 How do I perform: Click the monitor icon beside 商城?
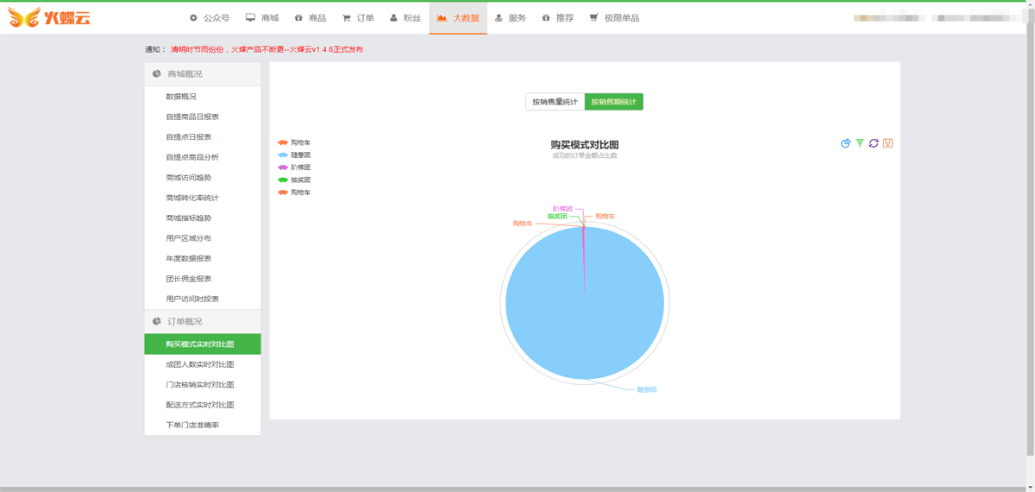point(250,18)
